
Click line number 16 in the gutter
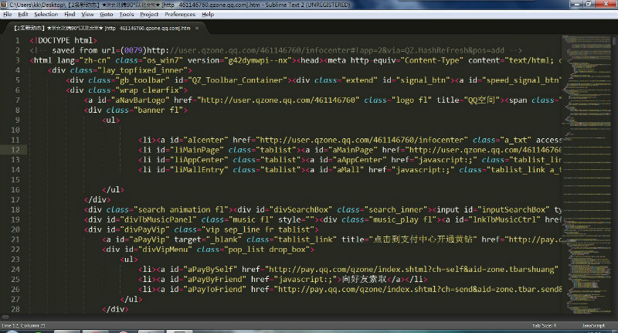pos(15,189)
